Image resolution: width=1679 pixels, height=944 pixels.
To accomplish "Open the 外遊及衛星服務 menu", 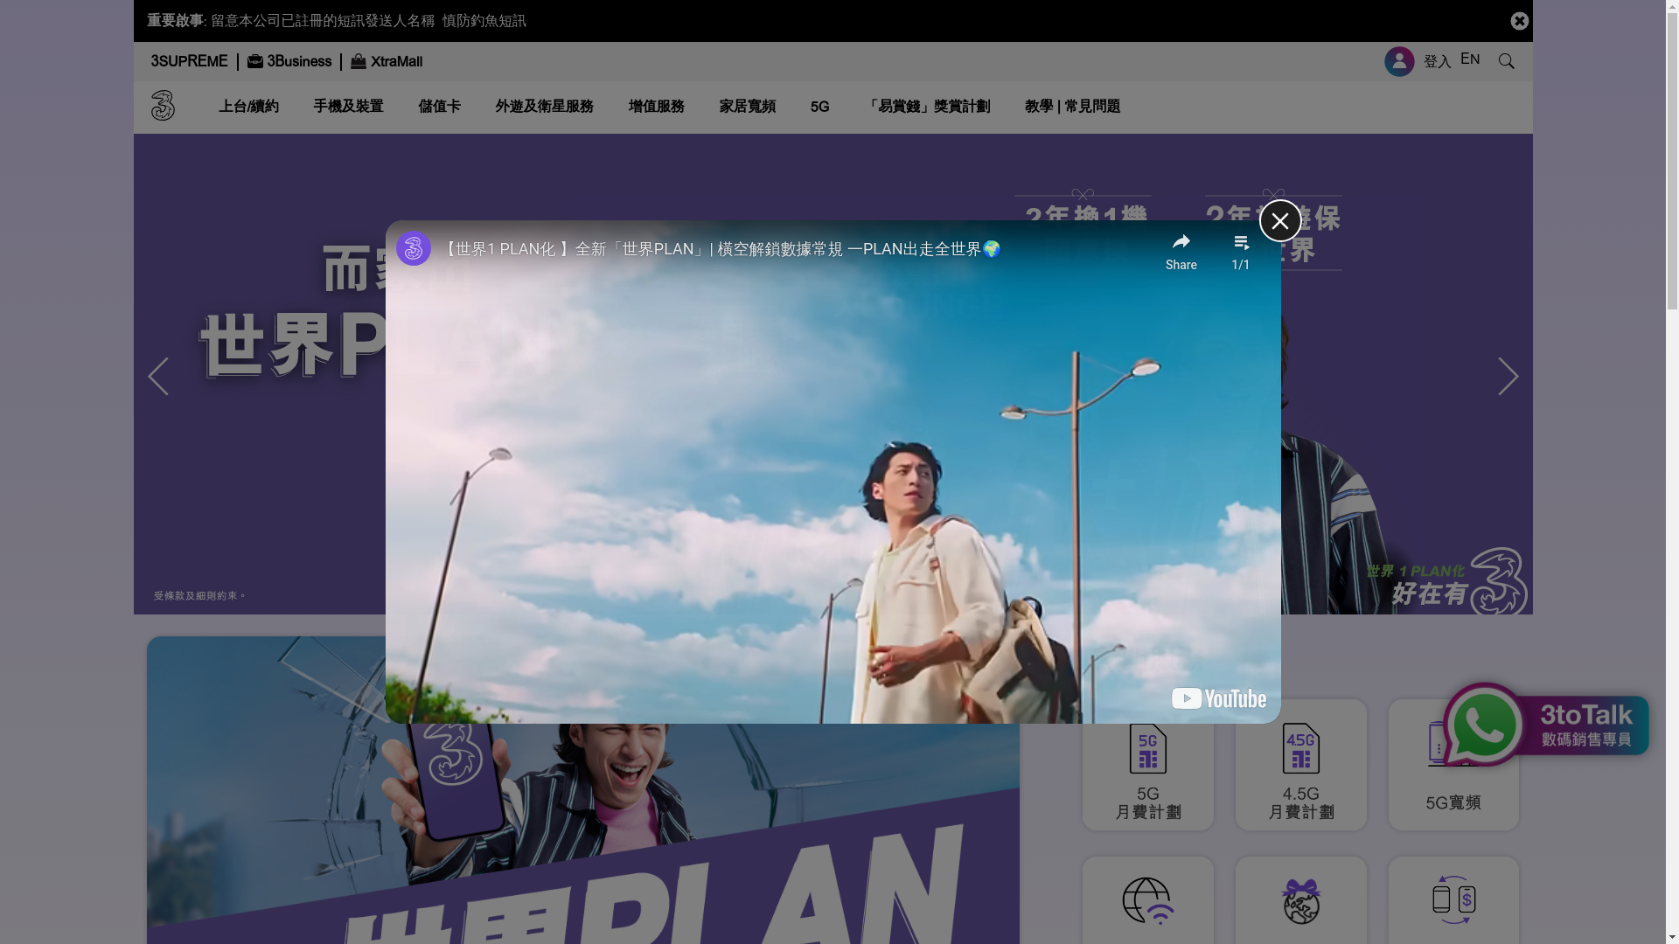I will 544,107.
